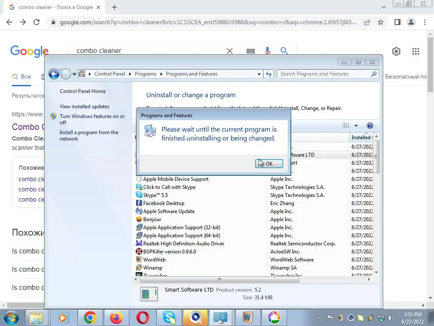Open Firefox from the taskbar
The image size is (434, 326).
pos(117,318)
